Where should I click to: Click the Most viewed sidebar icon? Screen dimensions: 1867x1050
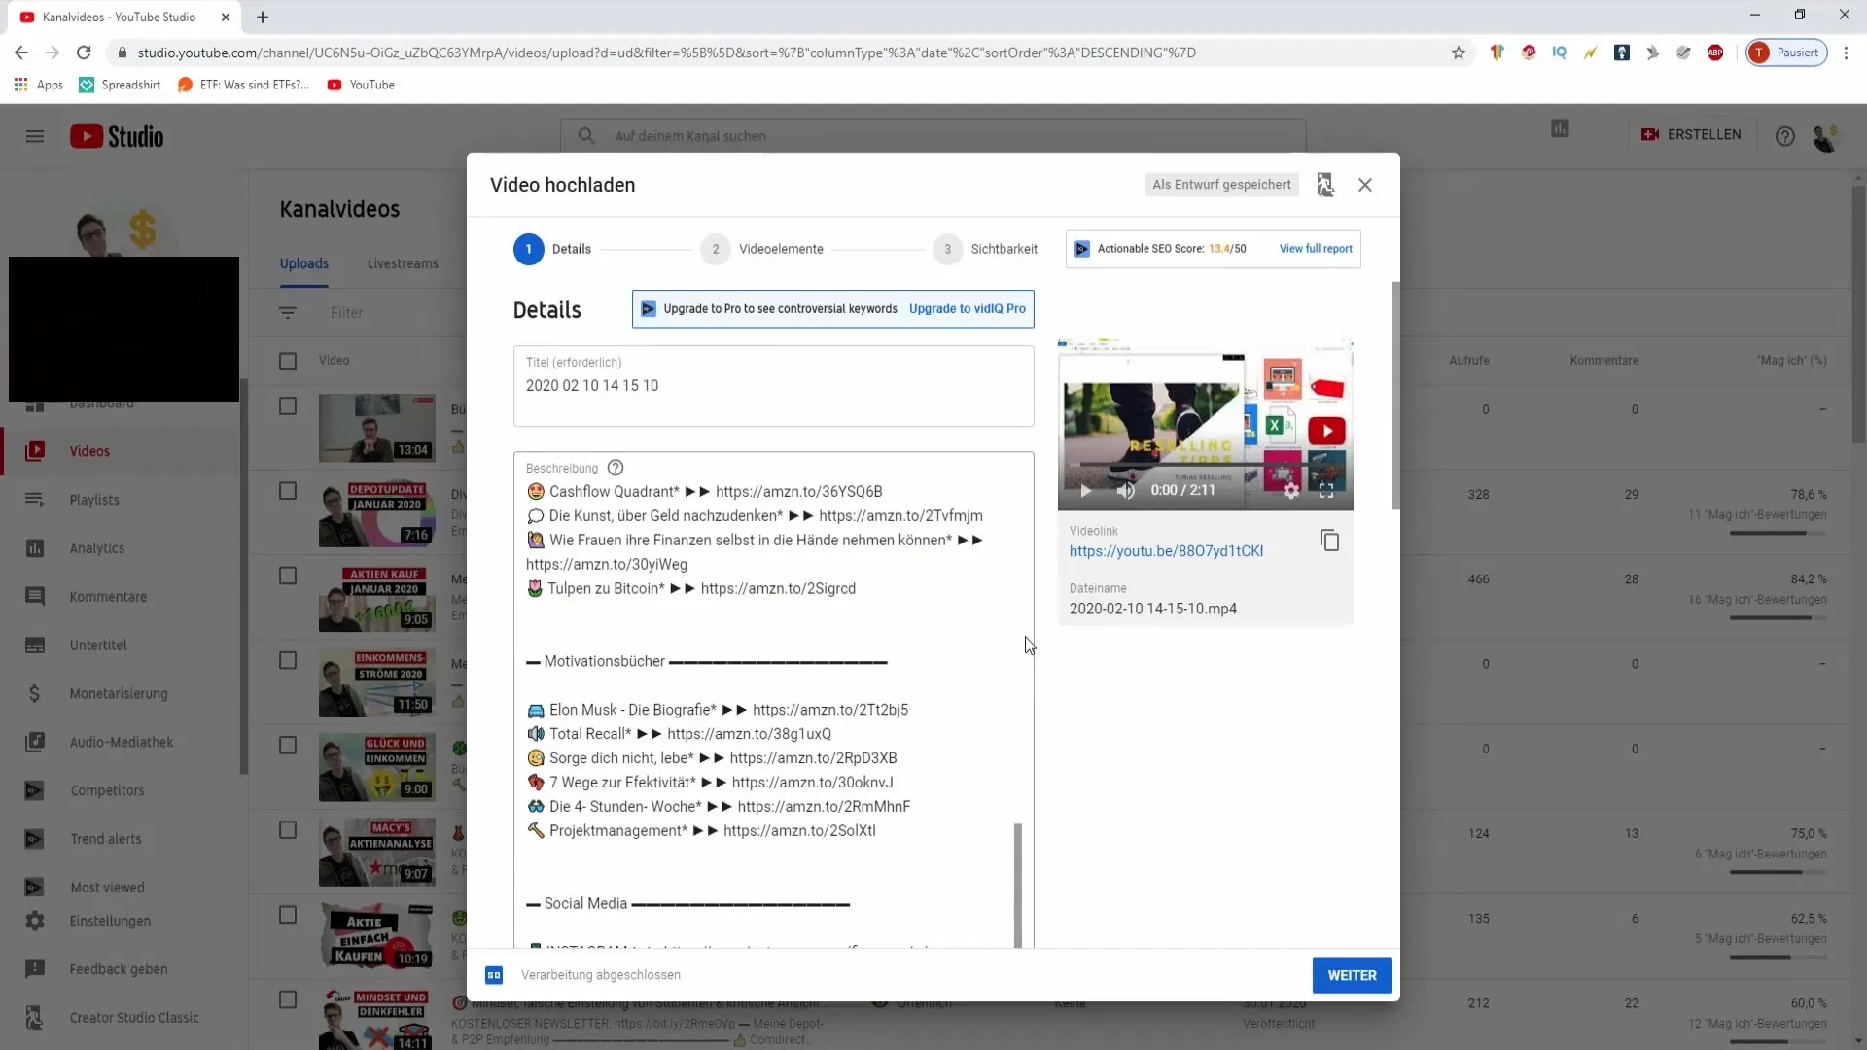click(x=35, y=888)
